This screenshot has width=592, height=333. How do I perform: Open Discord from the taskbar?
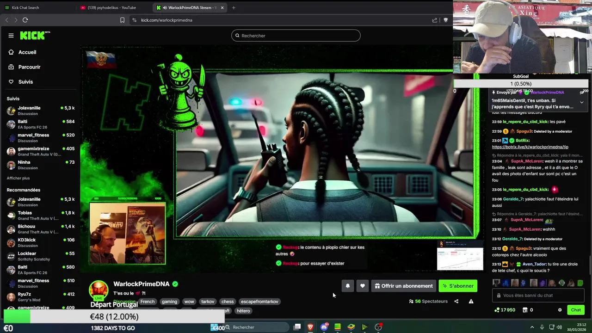pos(324,327)
